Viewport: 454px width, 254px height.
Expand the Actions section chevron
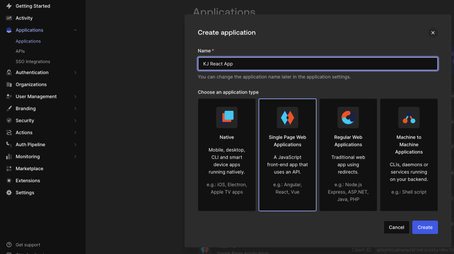pyautogui.click(x=75, y=133)
